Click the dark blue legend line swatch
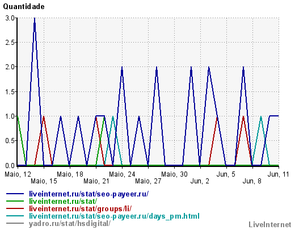The image size is (295, 230). click(x=15, y=194)
